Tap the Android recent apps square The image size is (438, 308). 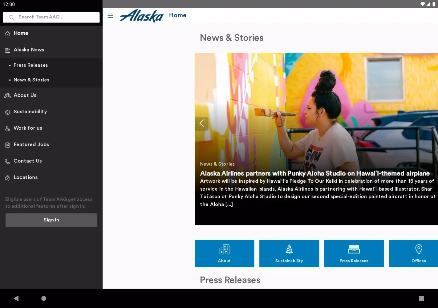[421, 298]
